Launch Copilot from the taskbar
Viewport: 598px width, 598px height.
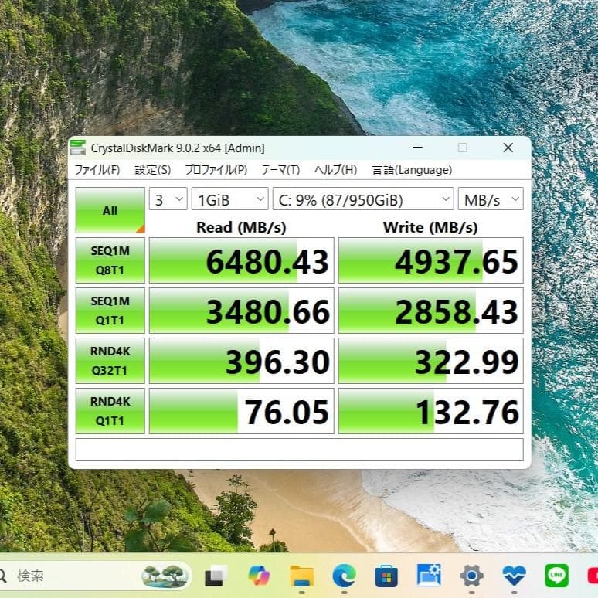pyautogui.click(x=259, y=576)
